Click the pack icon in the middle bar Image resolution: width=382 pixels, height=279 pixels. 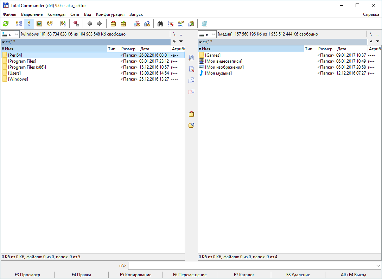[x=191, y=114]
